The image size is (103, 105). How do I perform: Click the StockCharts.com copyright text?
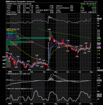(x=90, y=2)
